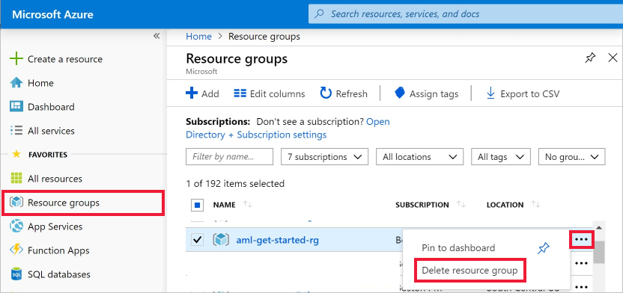The height and width of the screenshot is (293, 623).
Task: Click the Edit columns label
Action: pos(277,94)
